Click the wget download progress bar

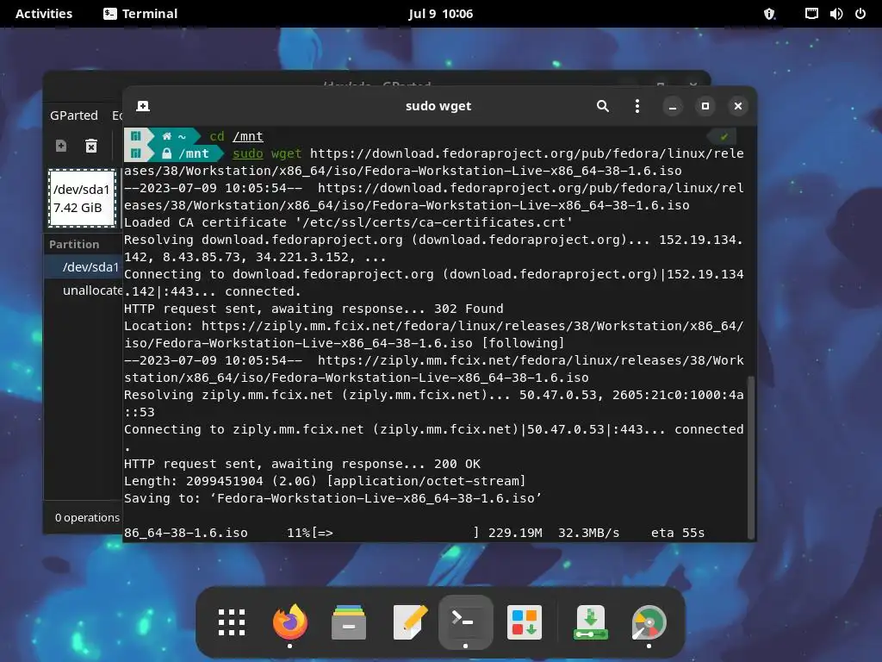(396, 533)
